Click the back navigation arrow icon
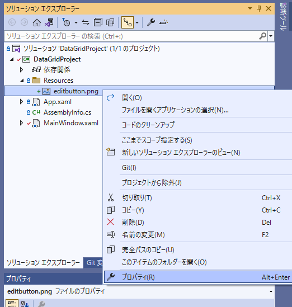292x307 pixels. click(x=12, y=22)
